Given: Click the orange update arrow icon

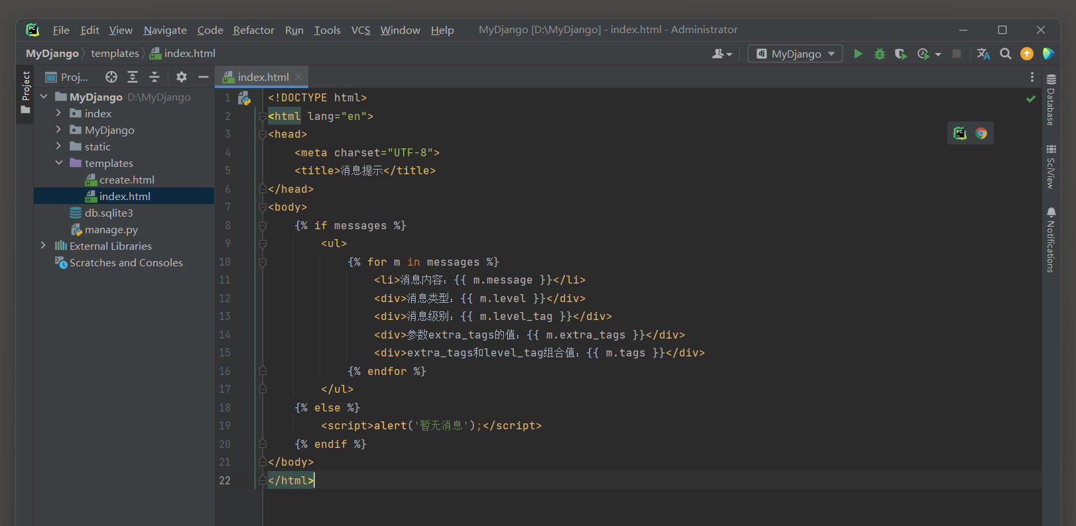Looking at the screenshot, I should (1027, 54).
